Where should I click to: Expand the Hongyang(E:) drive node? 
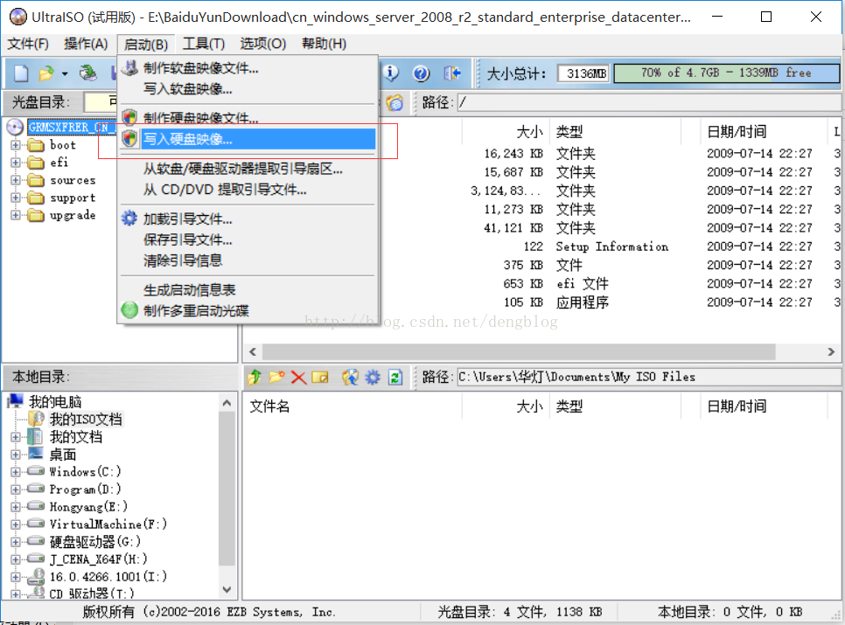15,507
